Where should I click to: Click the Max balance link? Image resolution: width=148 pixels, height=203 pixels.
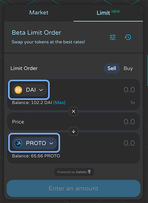(x=59, y=103)
